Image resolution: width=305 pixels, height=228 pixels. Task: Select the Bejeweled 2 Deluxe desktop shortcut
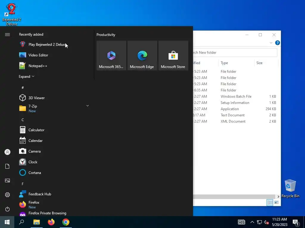(x=12, y=14)
